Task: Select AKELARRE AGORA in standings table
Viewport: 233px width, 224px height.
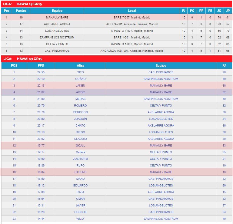Action: (x=57, y=24)
